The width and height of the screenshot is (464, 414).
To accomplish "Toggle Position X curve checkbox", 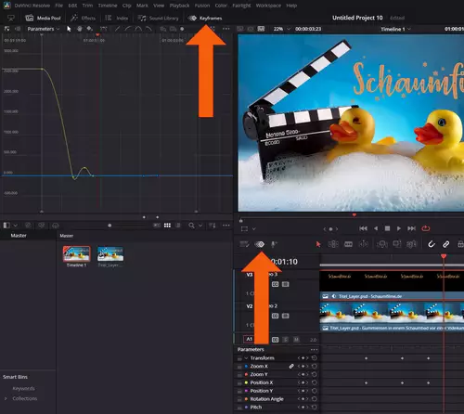I will tap(239, 382).
